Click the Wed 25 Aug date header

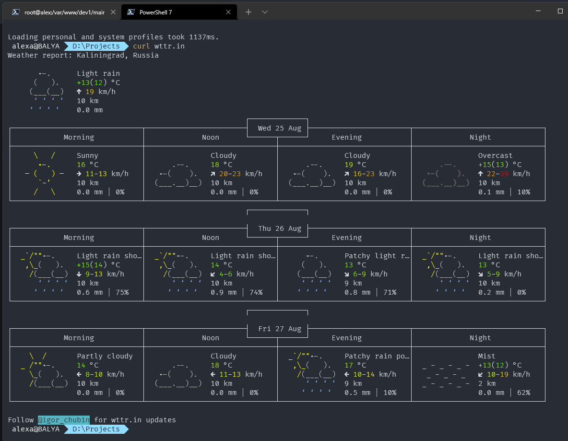pos(279,128)
